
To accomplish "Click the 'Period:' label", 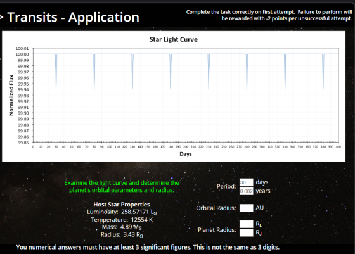I will point(226,186).
